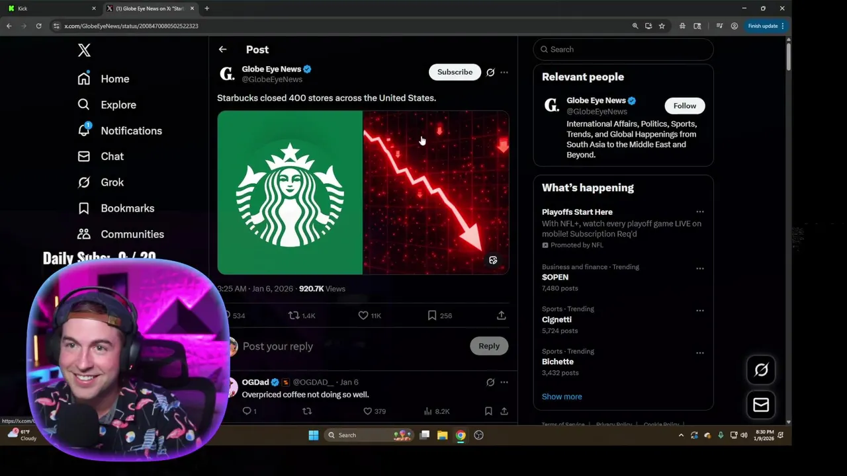
Task: Close the Globe Eye News browser tab
Action: pos(192,9)
